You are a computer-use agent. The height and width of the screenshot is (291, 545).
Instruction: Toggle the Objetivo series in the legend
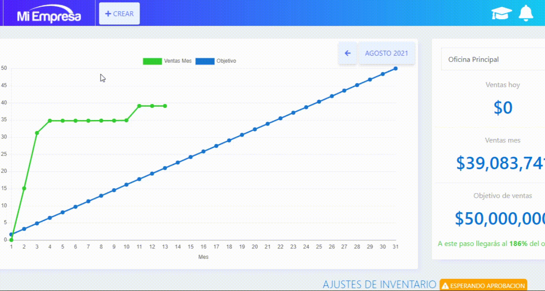click(x=226, y=61)
